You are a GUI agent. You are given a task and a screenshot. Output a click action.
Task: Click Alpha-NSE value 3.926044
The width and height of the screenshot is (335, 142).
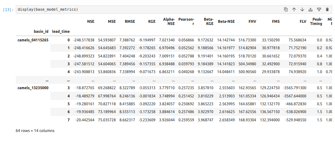pyautogui.click(x=167, y=120)
